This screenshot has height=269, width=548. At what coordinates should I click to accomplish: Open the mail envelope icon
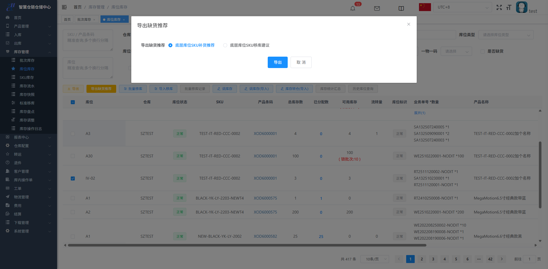(x=377, y=8)
